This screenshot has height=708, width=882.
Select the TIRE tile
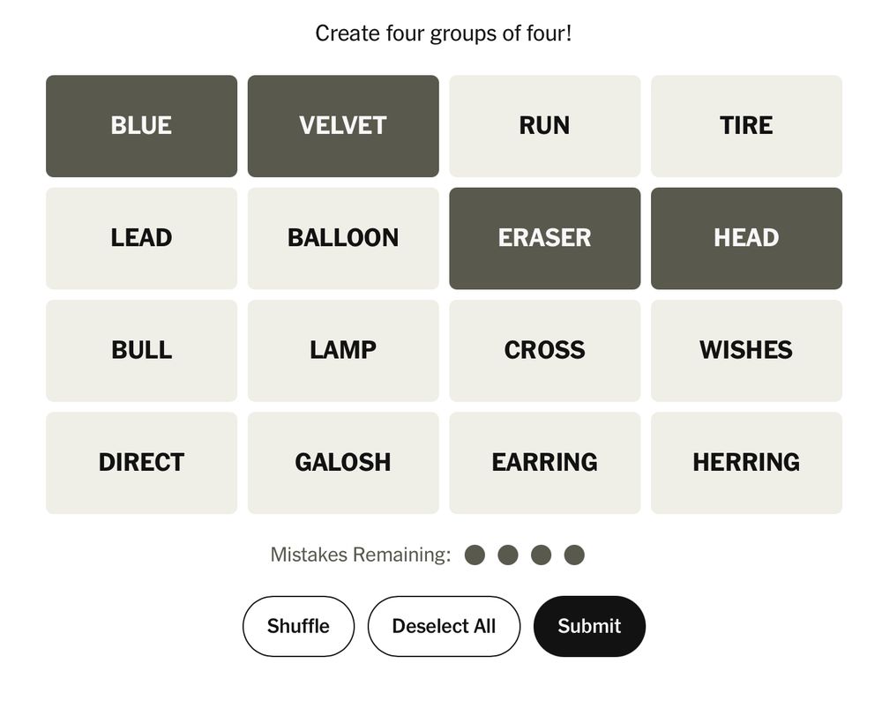coord(746,125)
